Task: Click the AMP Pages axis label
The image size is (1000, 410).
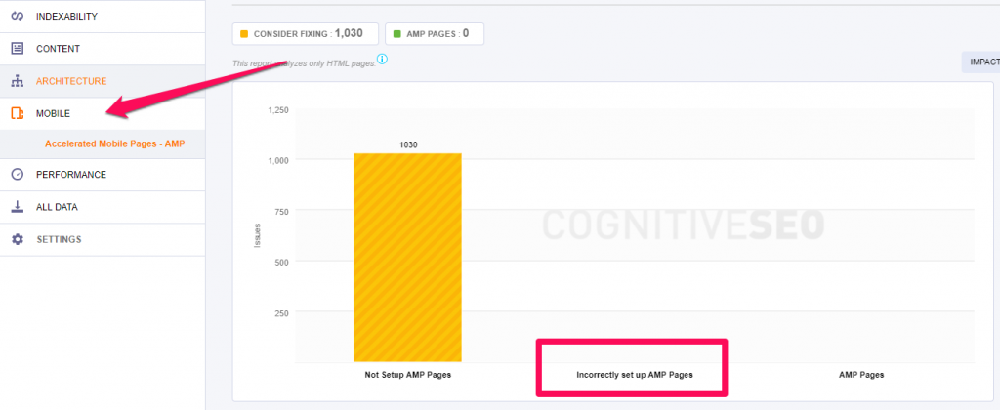Action: click(x=861, y=375)
